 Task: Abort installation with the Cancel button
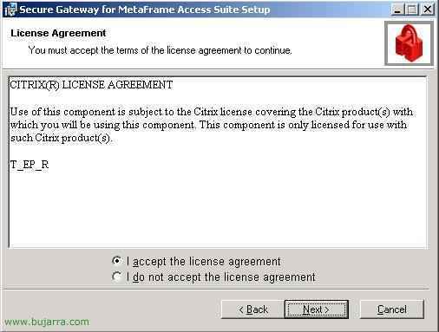[x=392, y=309]
